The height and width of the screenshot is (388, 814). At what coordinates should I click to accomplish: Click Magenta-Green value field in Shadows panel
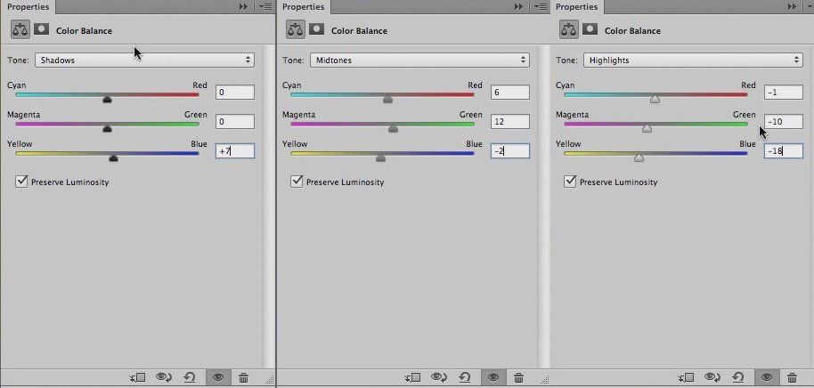pos(235,122)
